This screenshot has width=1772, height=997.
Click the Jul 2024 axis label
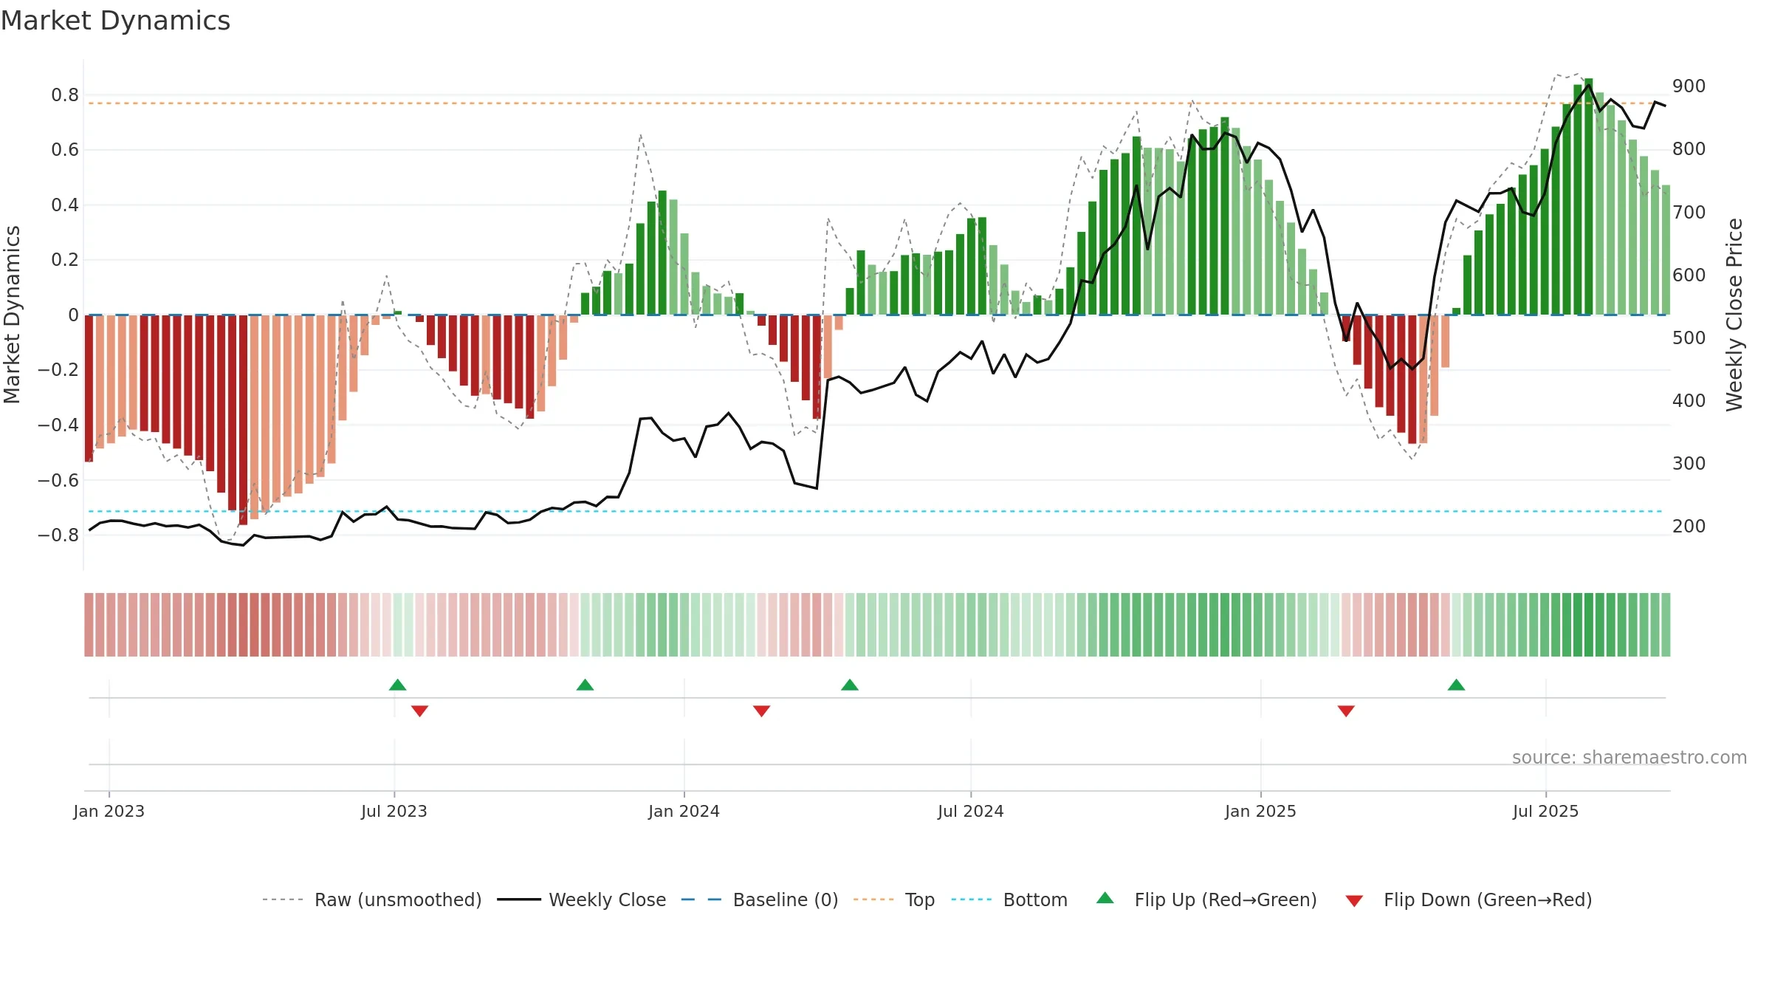tap(971, 811)
